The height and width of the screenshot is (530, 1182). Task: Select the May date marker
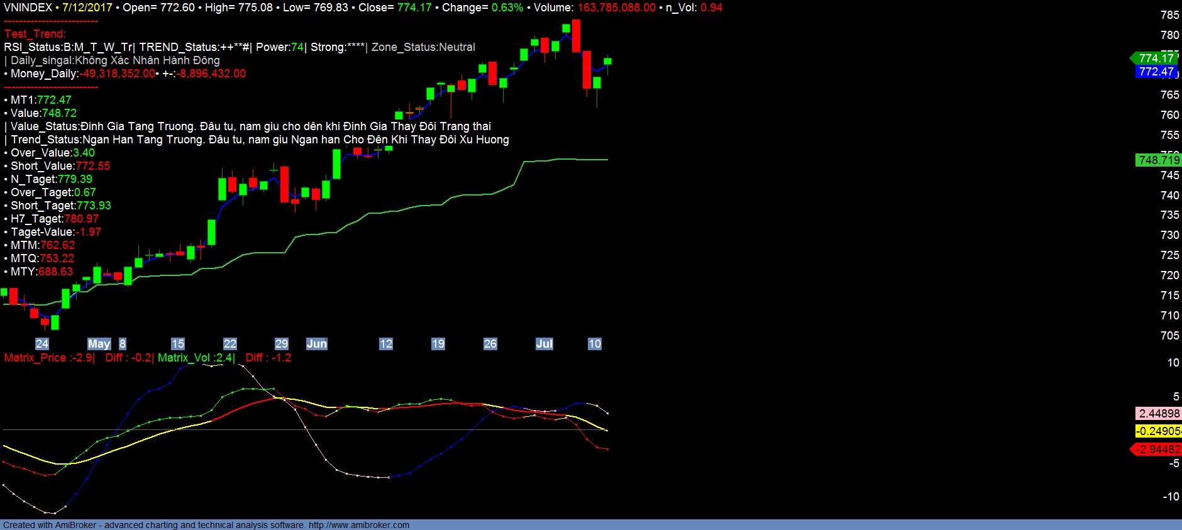[x=99, y=344]
